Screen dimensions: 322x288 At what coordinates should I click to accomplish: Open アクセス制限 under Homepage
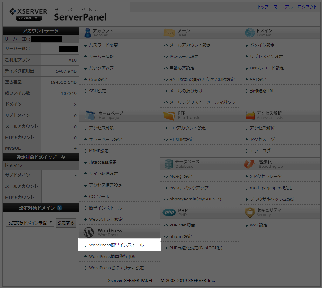pos(101,128)
